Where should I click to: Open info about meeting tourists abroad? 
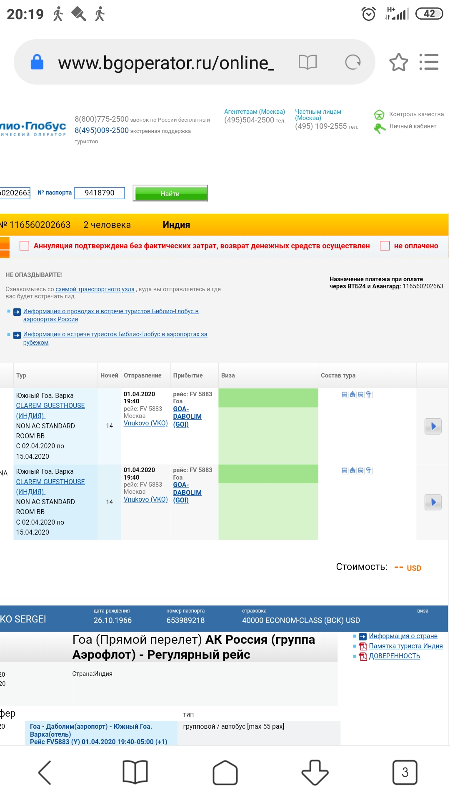tap(115, 338)
